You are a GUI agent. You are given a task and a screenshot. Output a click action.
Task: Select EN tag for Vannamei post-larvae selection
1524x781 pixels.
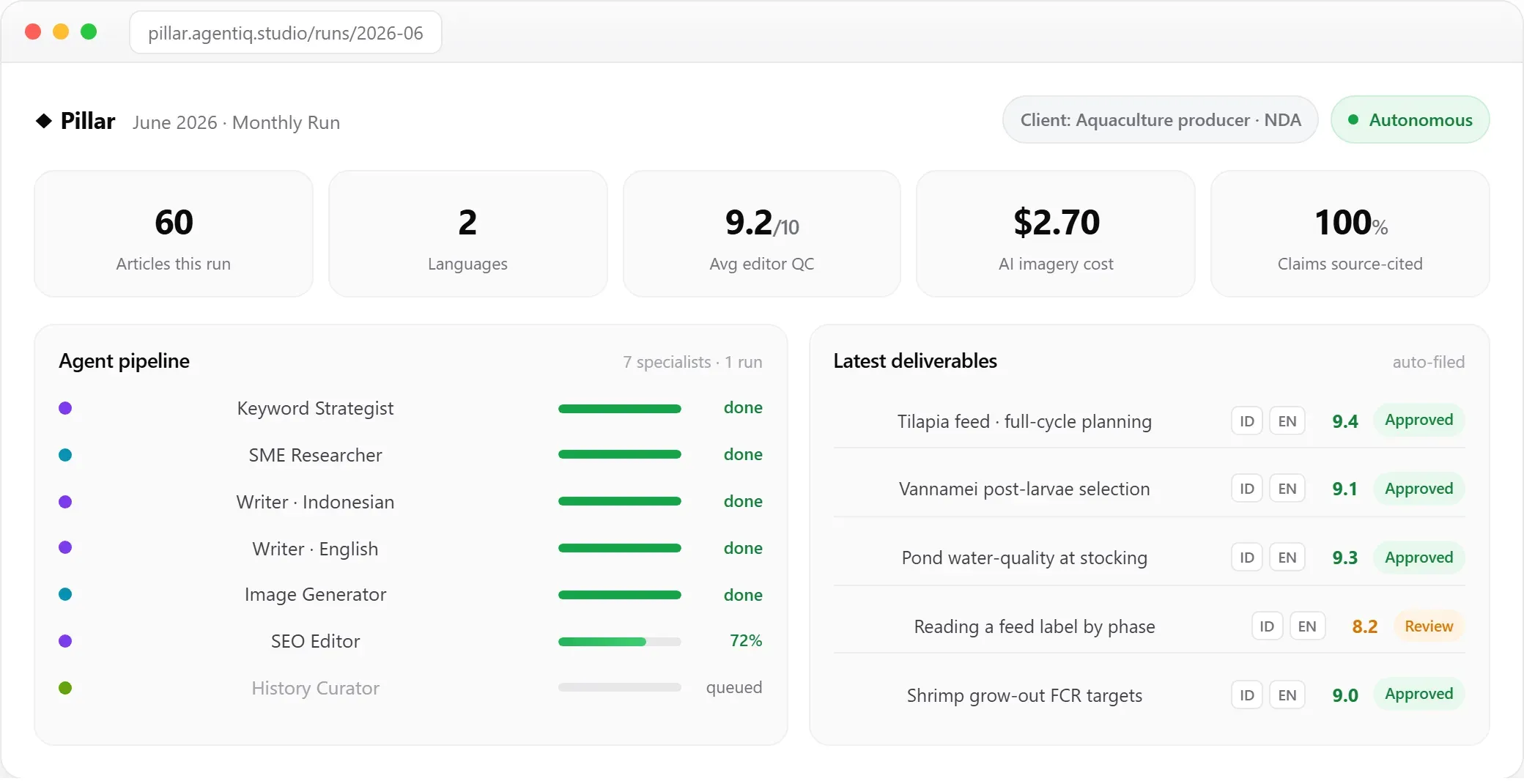[1287, 489]
